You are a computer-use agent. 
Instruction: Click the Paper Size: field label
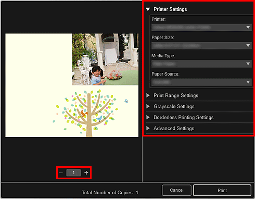tap(163, 38)
